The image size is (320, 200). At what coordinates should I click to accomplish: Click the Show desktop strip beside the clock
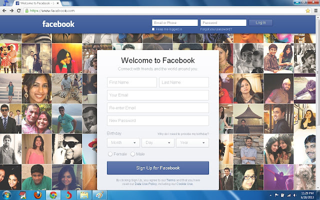tap(318, 195)
